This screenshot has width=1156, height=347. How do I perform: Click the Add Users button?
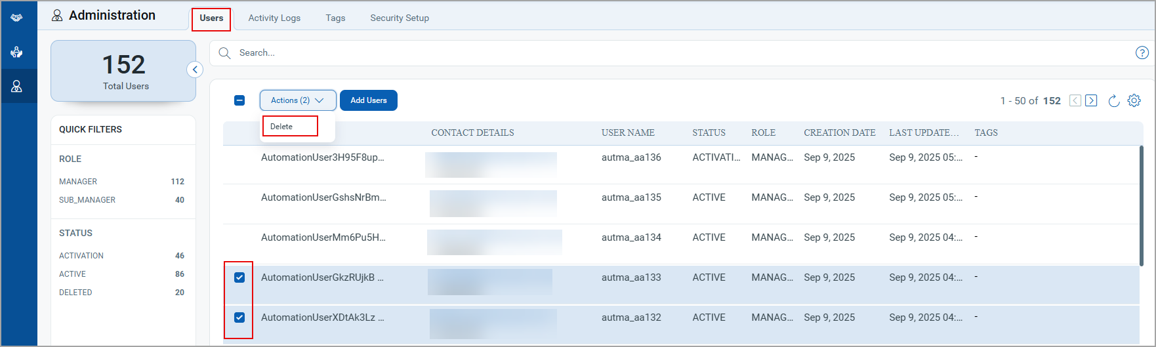pos(369,100)
